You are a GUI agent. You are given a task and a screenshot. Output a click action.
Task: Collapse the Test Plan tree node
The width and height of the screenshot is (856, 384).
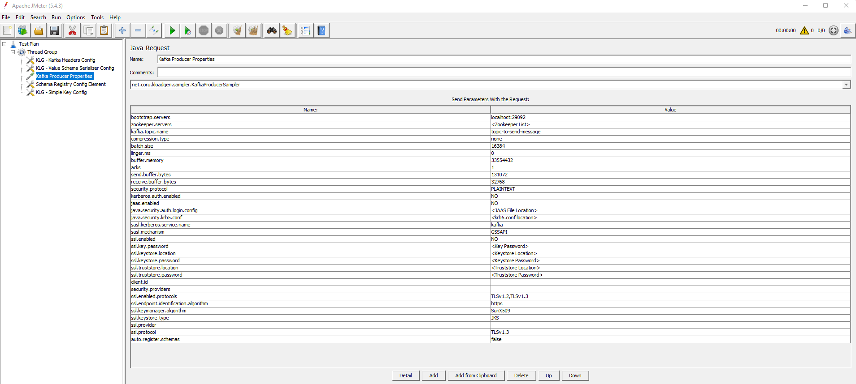[x=4, y=44]
